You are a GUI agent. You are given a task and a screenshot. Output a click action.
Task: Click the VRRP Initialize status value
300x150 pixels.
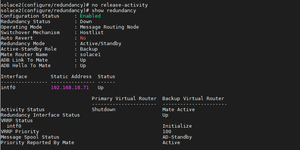(177, 126)
